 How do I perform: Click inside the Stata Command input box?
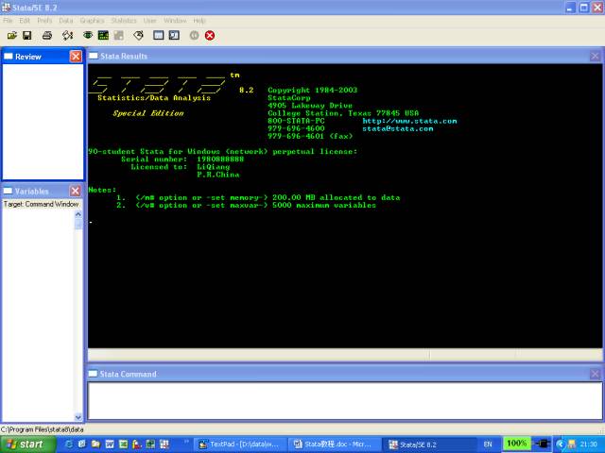click(345, 400)
